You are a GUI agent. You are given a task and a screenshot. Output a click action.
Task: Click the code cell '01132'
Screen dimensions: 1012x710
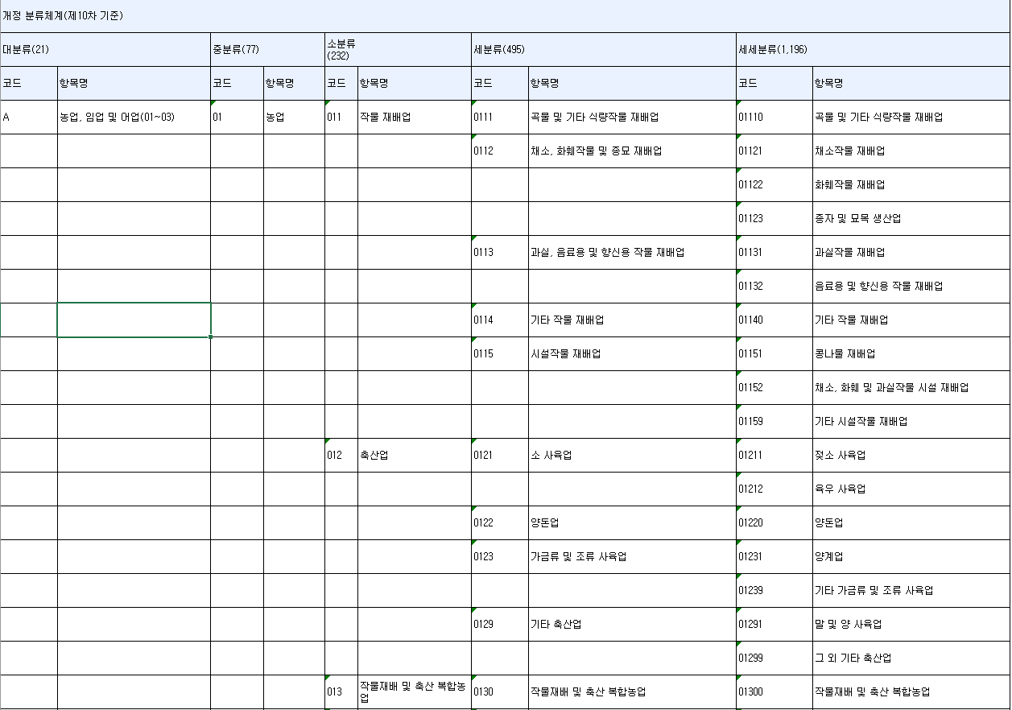pyautogui.click(x=774, y=286)
